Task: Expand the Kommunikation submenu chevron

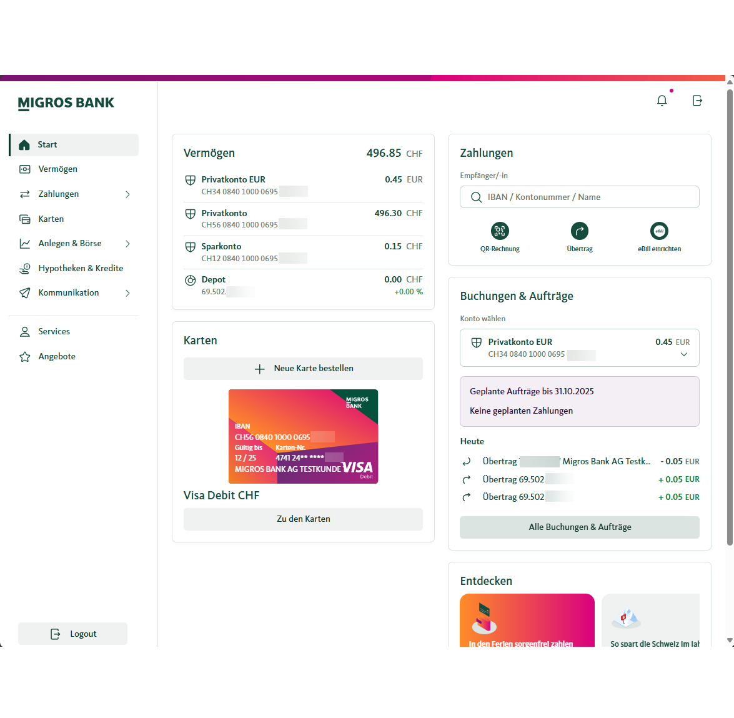Action: click(127, 293)
